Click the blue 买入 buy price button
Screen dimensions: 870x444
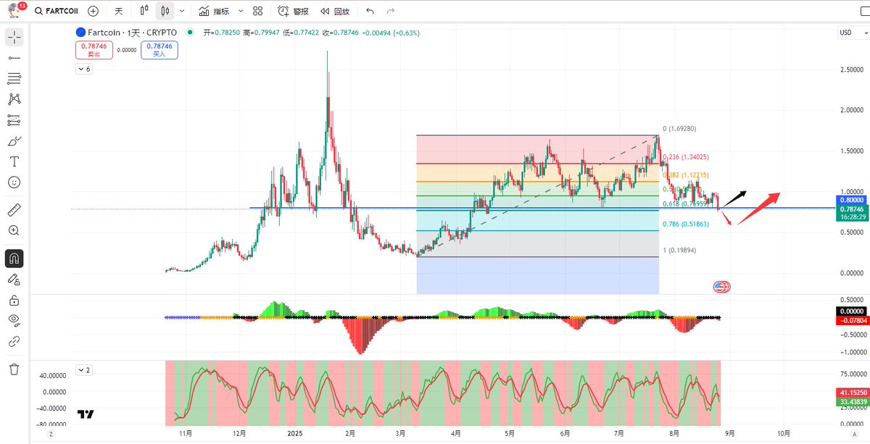tap(159, 50)
